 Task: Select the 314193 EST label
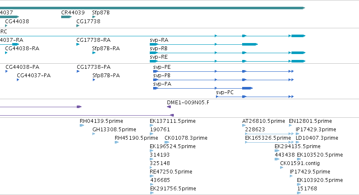coord(159,155)
